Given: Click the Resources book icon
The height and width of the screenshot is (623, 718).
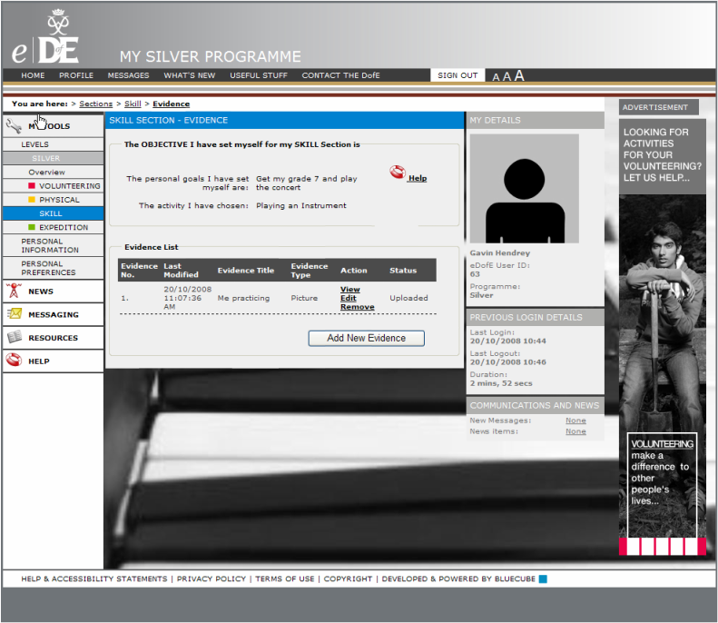Looking at the screenshot, I should [x=15, y=338].
